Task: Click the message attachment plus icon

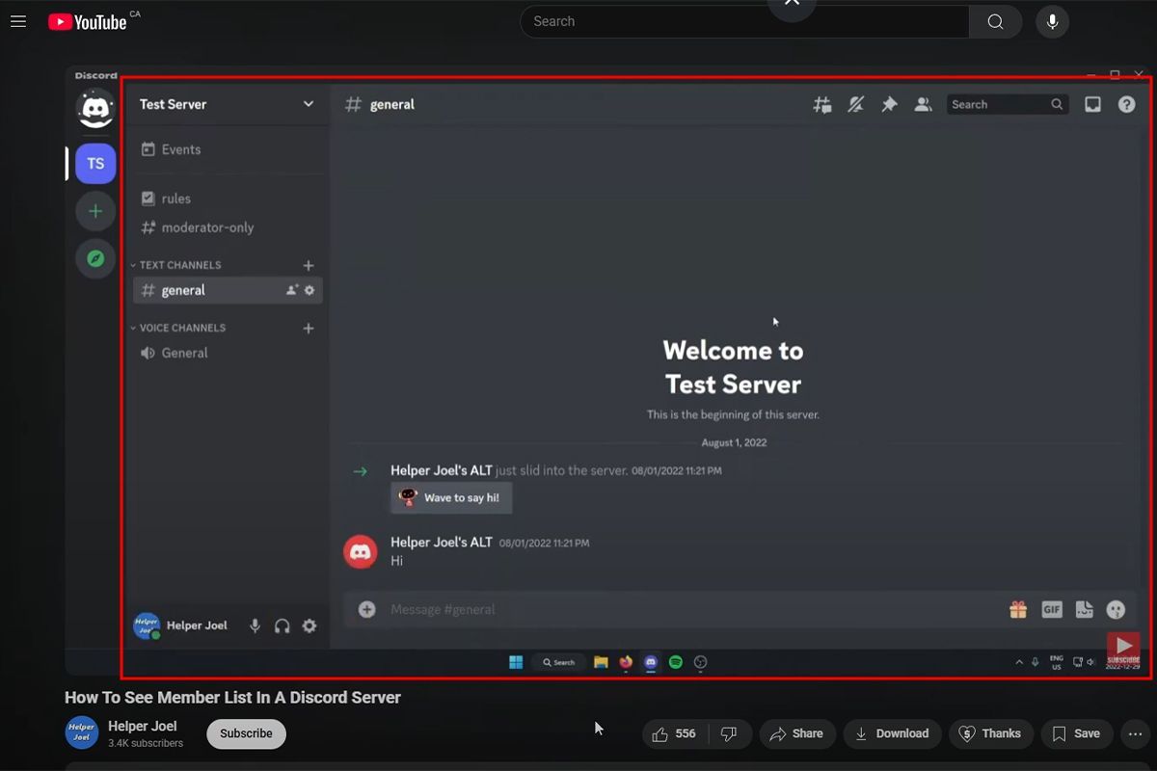Action: (366, 609)
